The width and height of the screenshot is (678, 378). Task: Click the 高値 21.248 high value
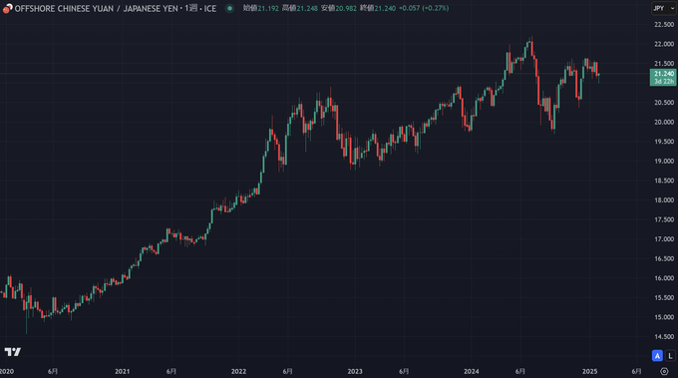pos(300,8)
